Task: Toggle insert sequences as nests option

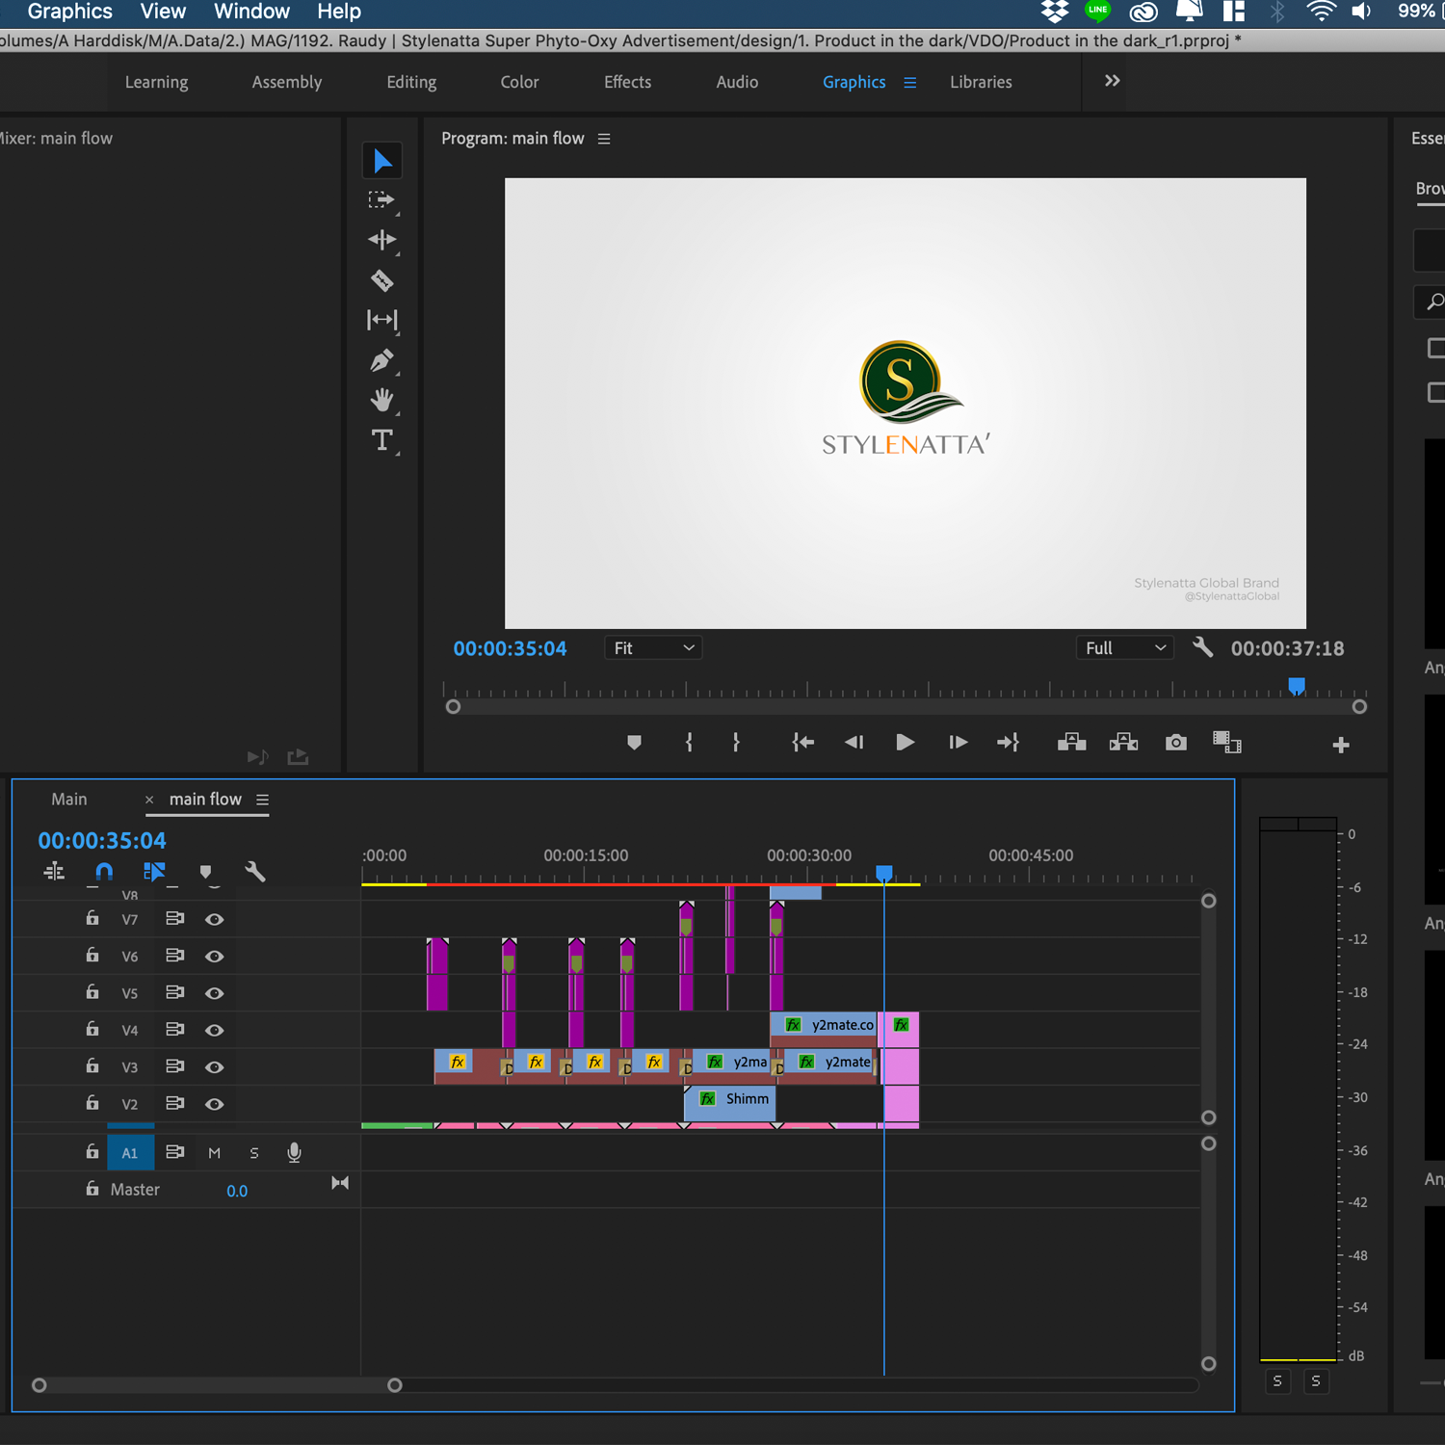Action: point(54,872)
